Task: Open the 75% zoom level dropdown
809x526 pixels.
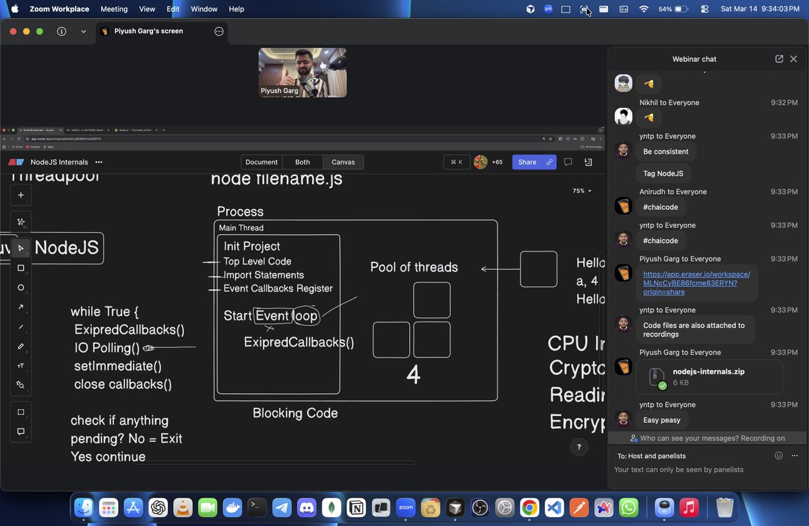Action: [x=580, y=191]
